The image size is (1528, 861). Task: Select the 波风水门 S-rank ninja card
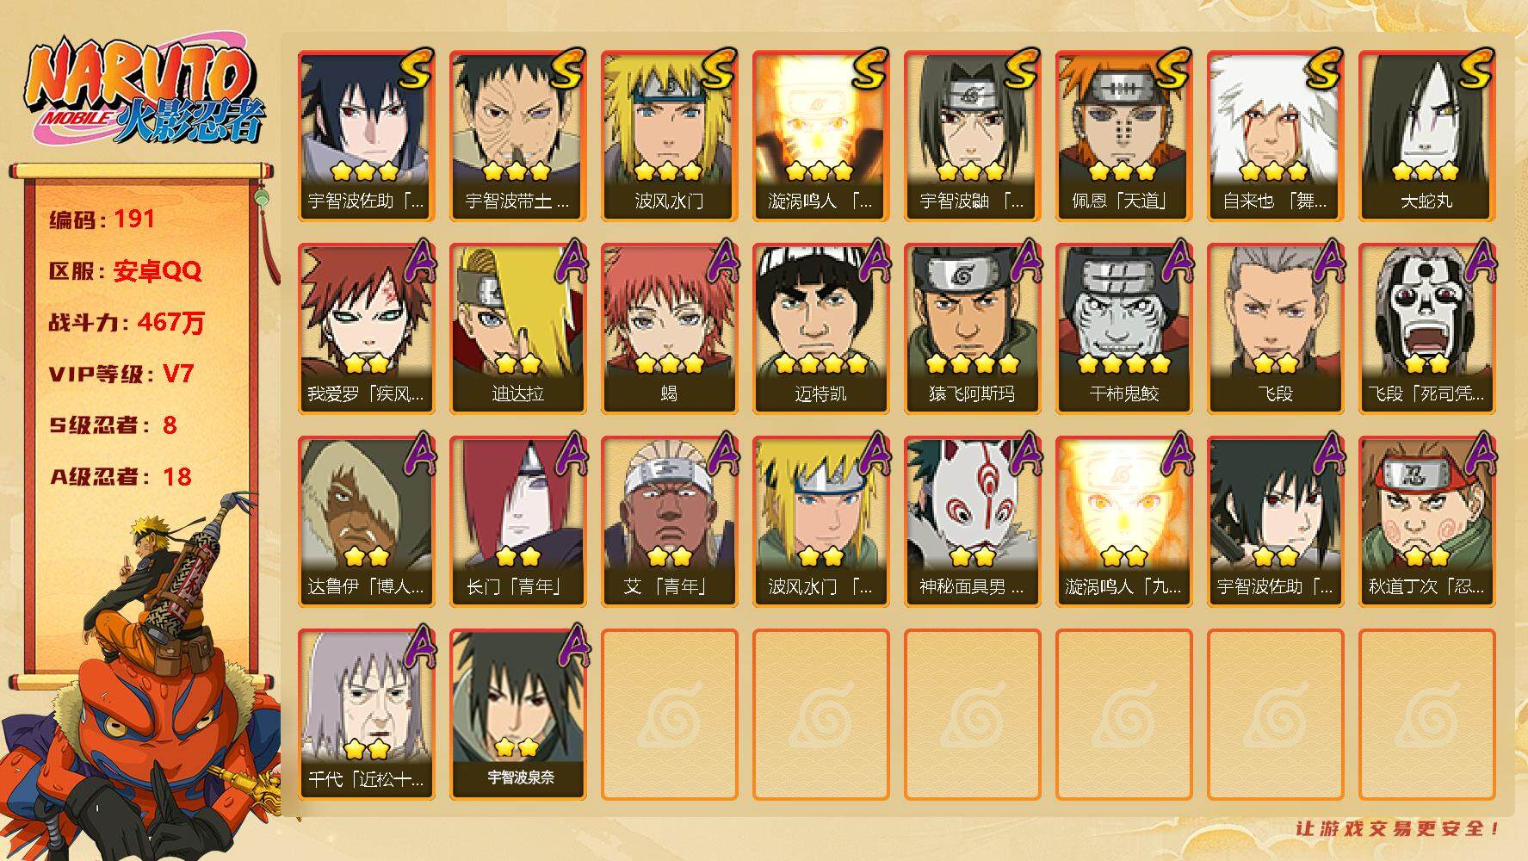(669, 136)
